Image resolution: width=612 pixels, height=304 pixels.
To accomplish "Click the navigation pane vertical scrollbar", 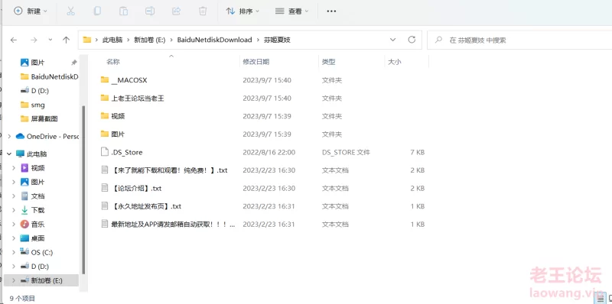I will point(83,189).
